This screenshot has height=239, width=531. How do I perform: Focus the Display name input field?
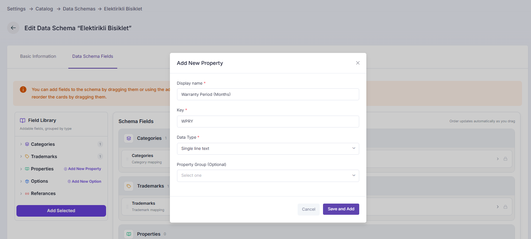point(268,94)
